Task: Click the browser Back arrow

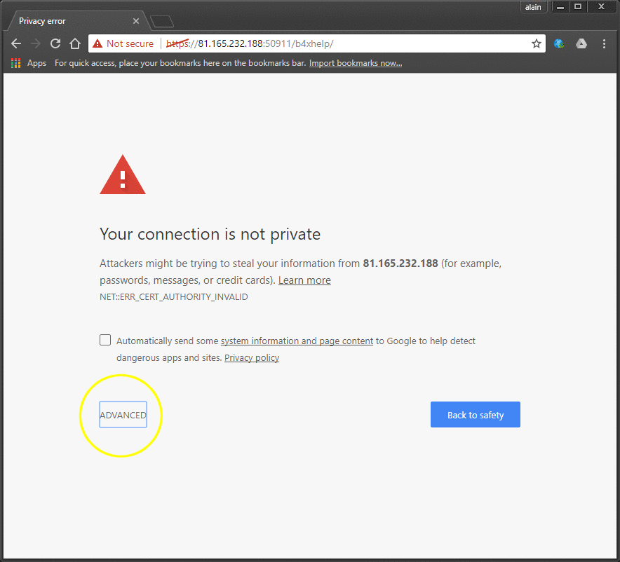Action: tap(16, 43)
